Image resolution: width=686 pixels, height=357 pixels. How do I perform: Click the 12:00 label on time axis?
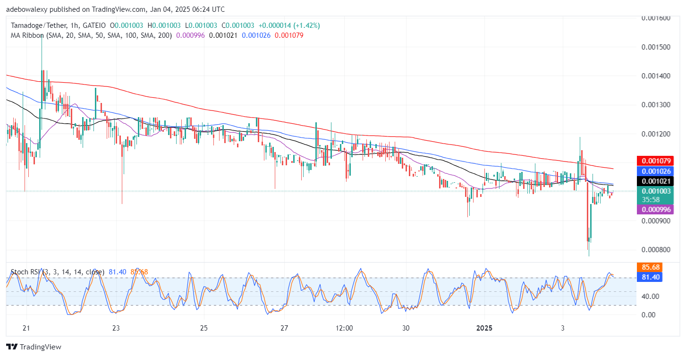(344, 328)
